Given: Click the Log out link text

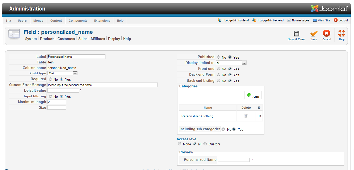Looking at the screenshot, I should pos(343,20).
